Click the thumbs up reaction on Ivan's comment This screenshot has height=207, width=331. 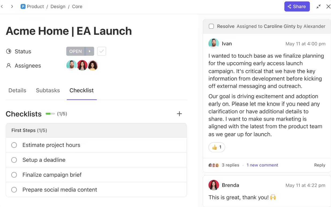pyautogui.click(x=217, y=147)
